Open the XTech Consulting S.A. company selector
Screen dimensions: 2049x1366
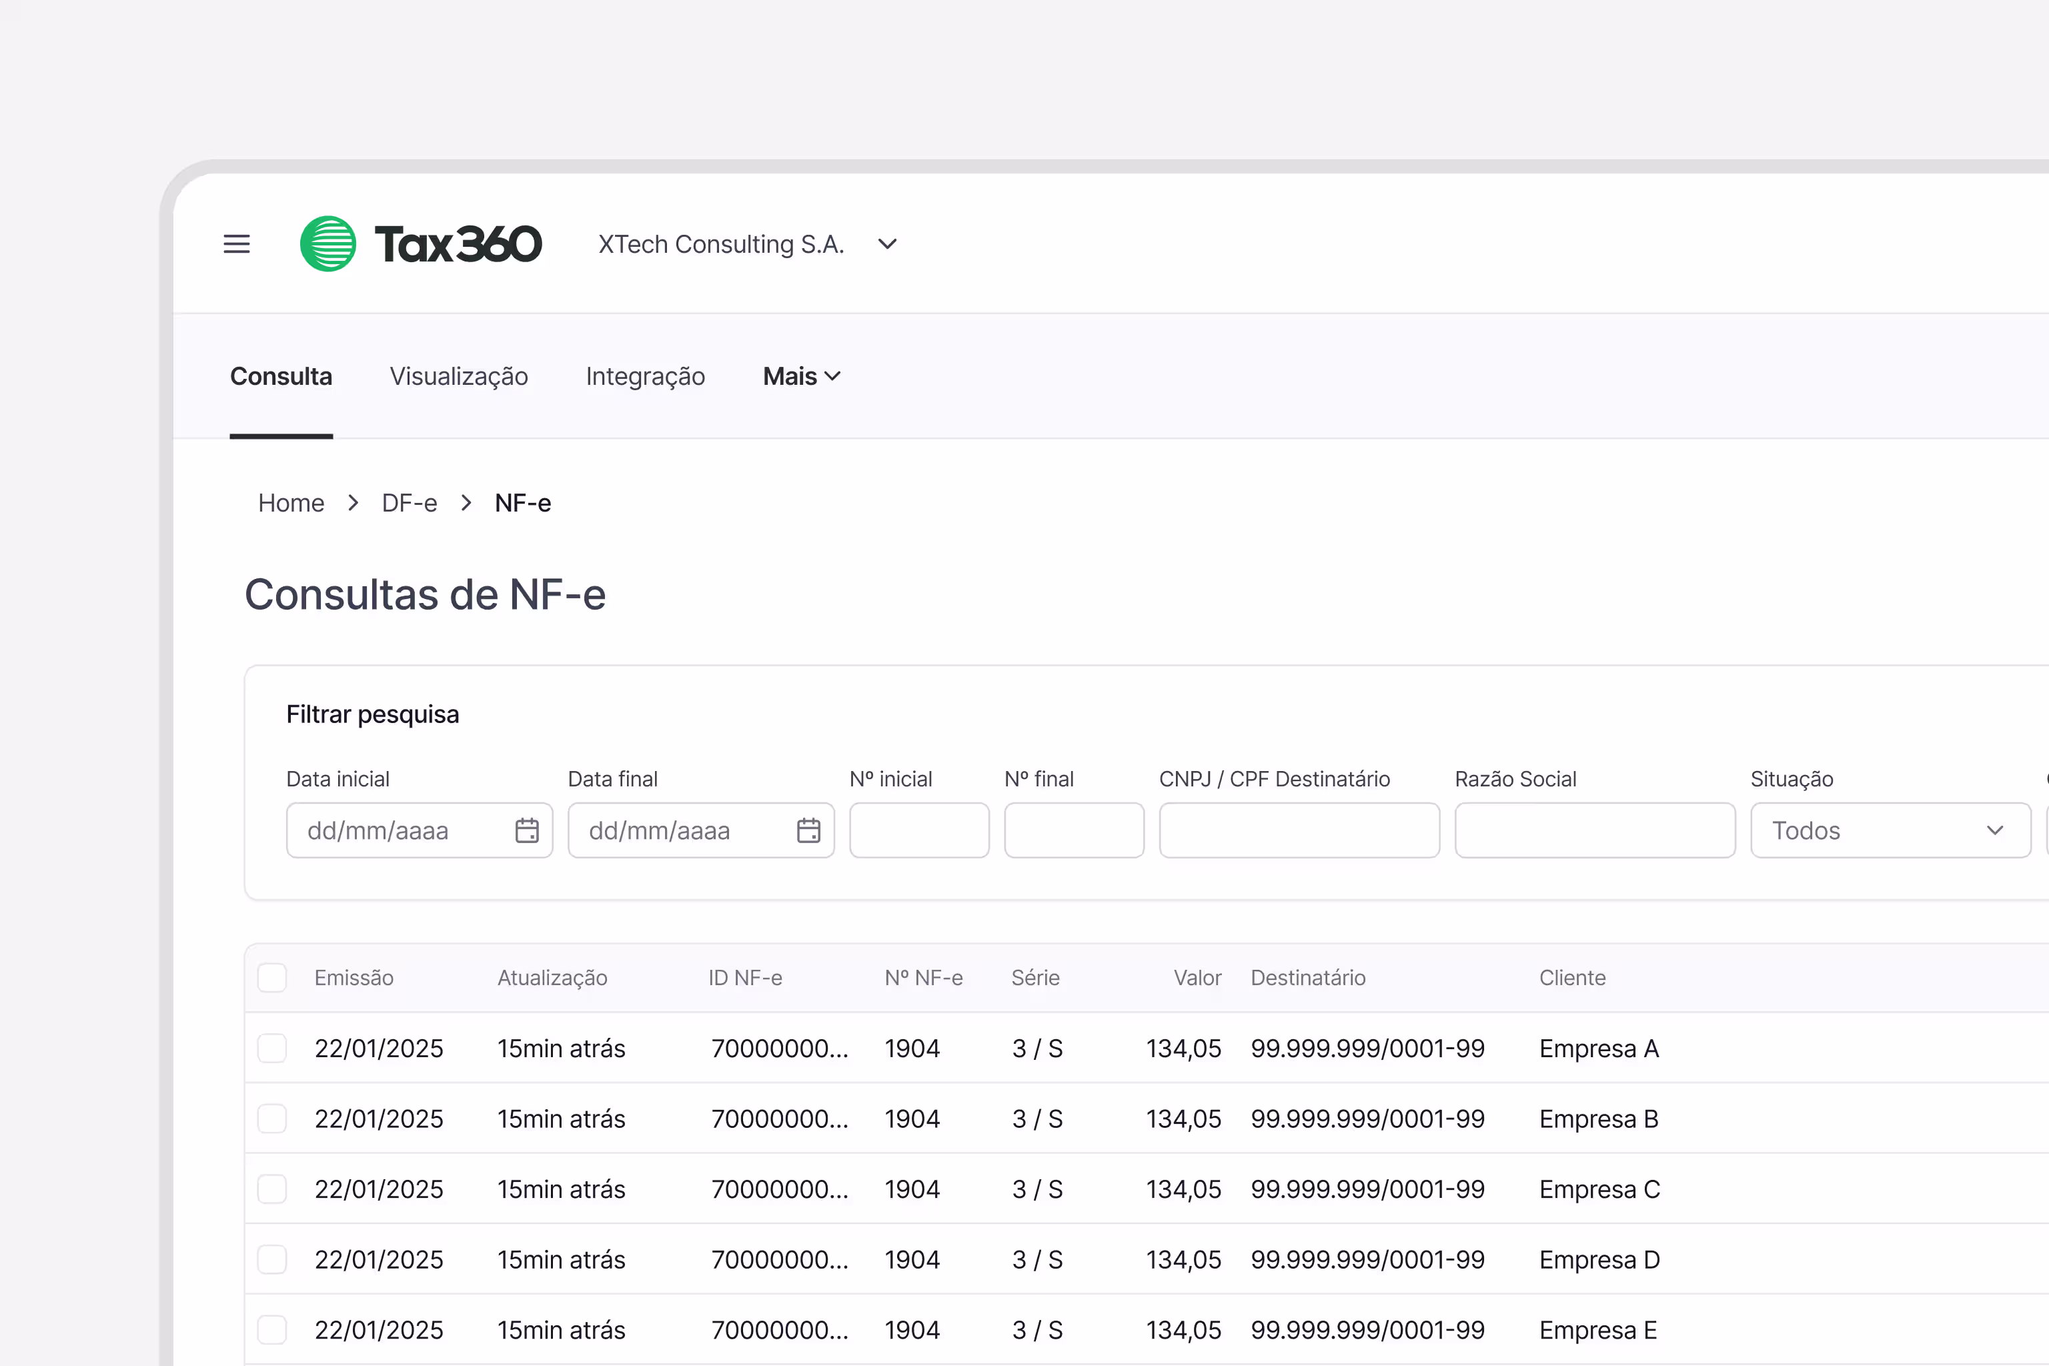click(721, 244)
